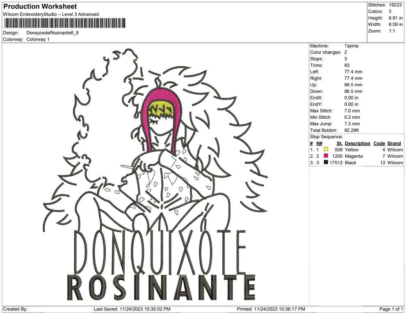Click the 'Brand' column header
Image resolution: width=406 pixels, height=313 pixels.
tap(394, 143)
